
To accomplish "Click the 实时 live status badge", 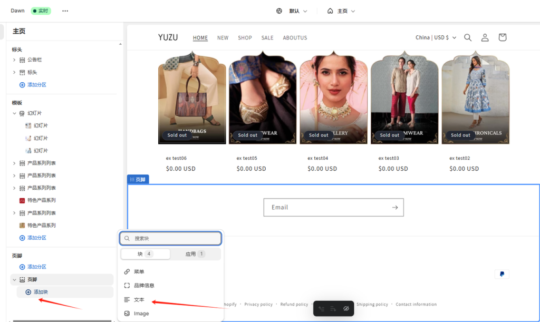I will click(41, 10).
